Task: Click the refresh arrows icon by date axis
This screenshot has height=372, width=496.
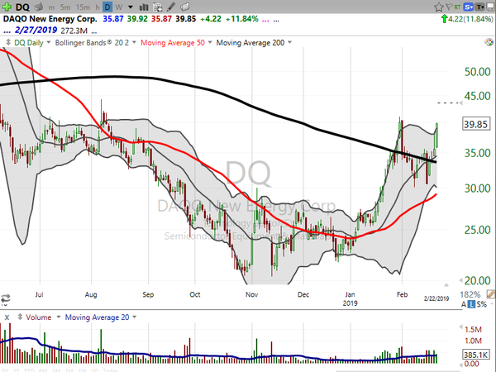Action: click(x=6, y=298)
